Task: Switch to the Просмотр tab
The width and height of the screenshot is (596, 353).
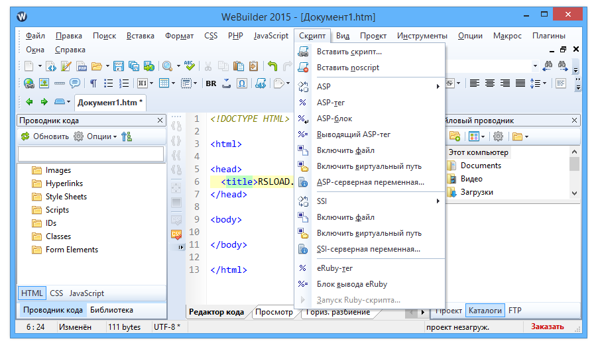Action: [274, 312]
